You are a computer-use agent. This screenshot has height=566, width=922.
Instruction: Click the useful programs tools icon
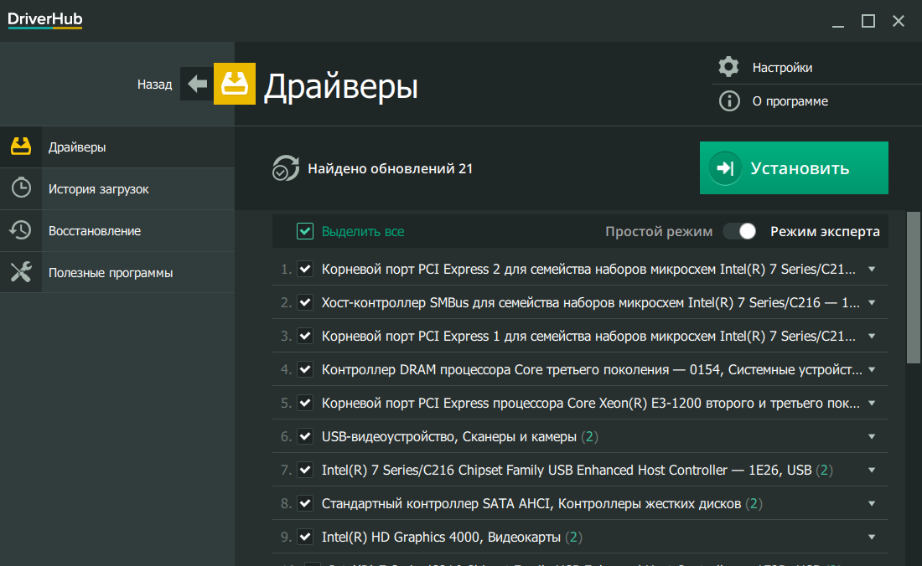pyautogui.click(x=21, y=272)
